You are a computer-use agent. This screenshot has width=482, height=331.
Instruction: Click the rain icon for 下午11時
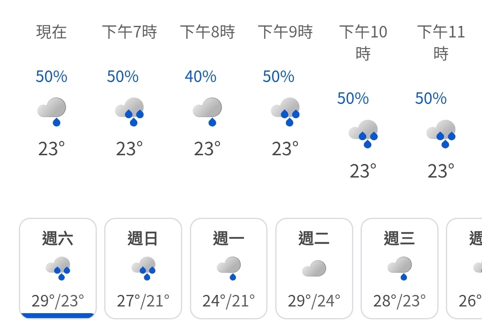pyautogui.click(x=441, y=134)
